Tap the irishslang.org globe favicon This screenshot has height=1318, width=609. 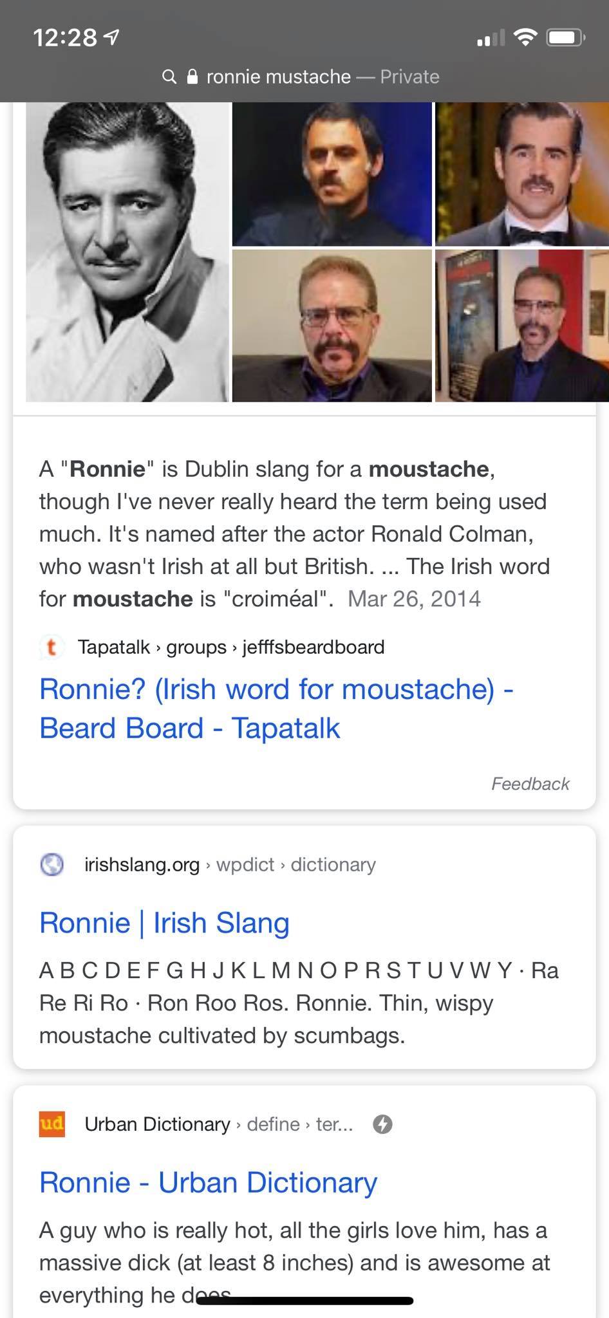[x=52, y=864]
